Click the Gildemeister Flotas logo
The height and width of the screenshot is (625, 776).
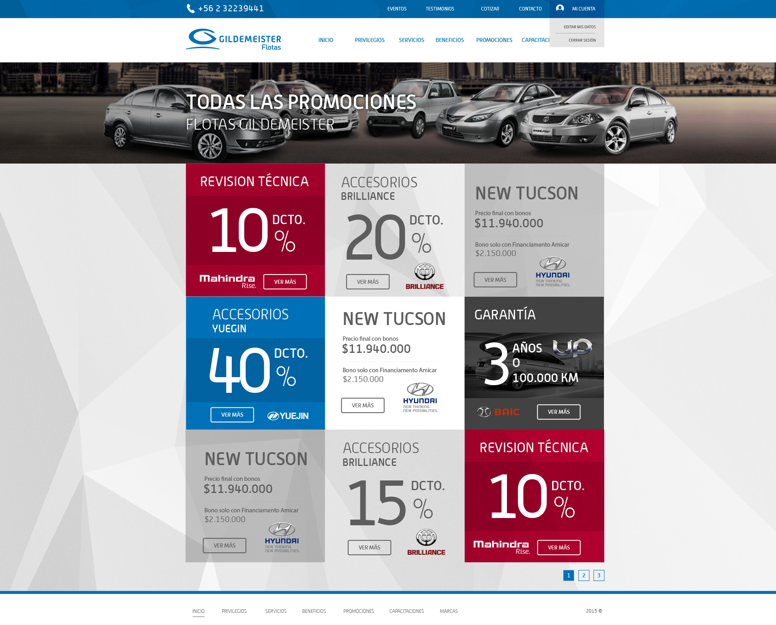[x=233, y=40]
